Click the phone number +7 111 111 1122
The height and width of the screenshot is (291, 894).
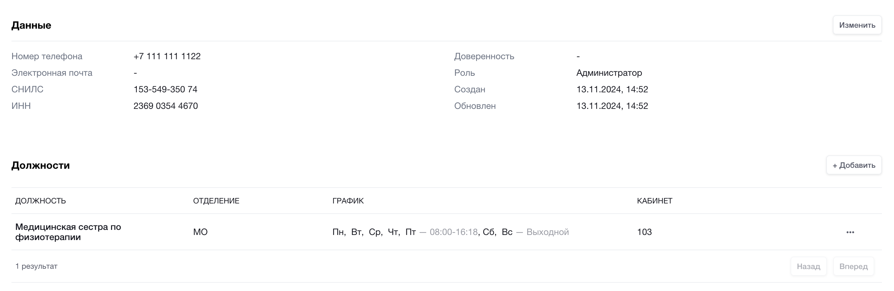pyautogui.click(x=167, y=56)
